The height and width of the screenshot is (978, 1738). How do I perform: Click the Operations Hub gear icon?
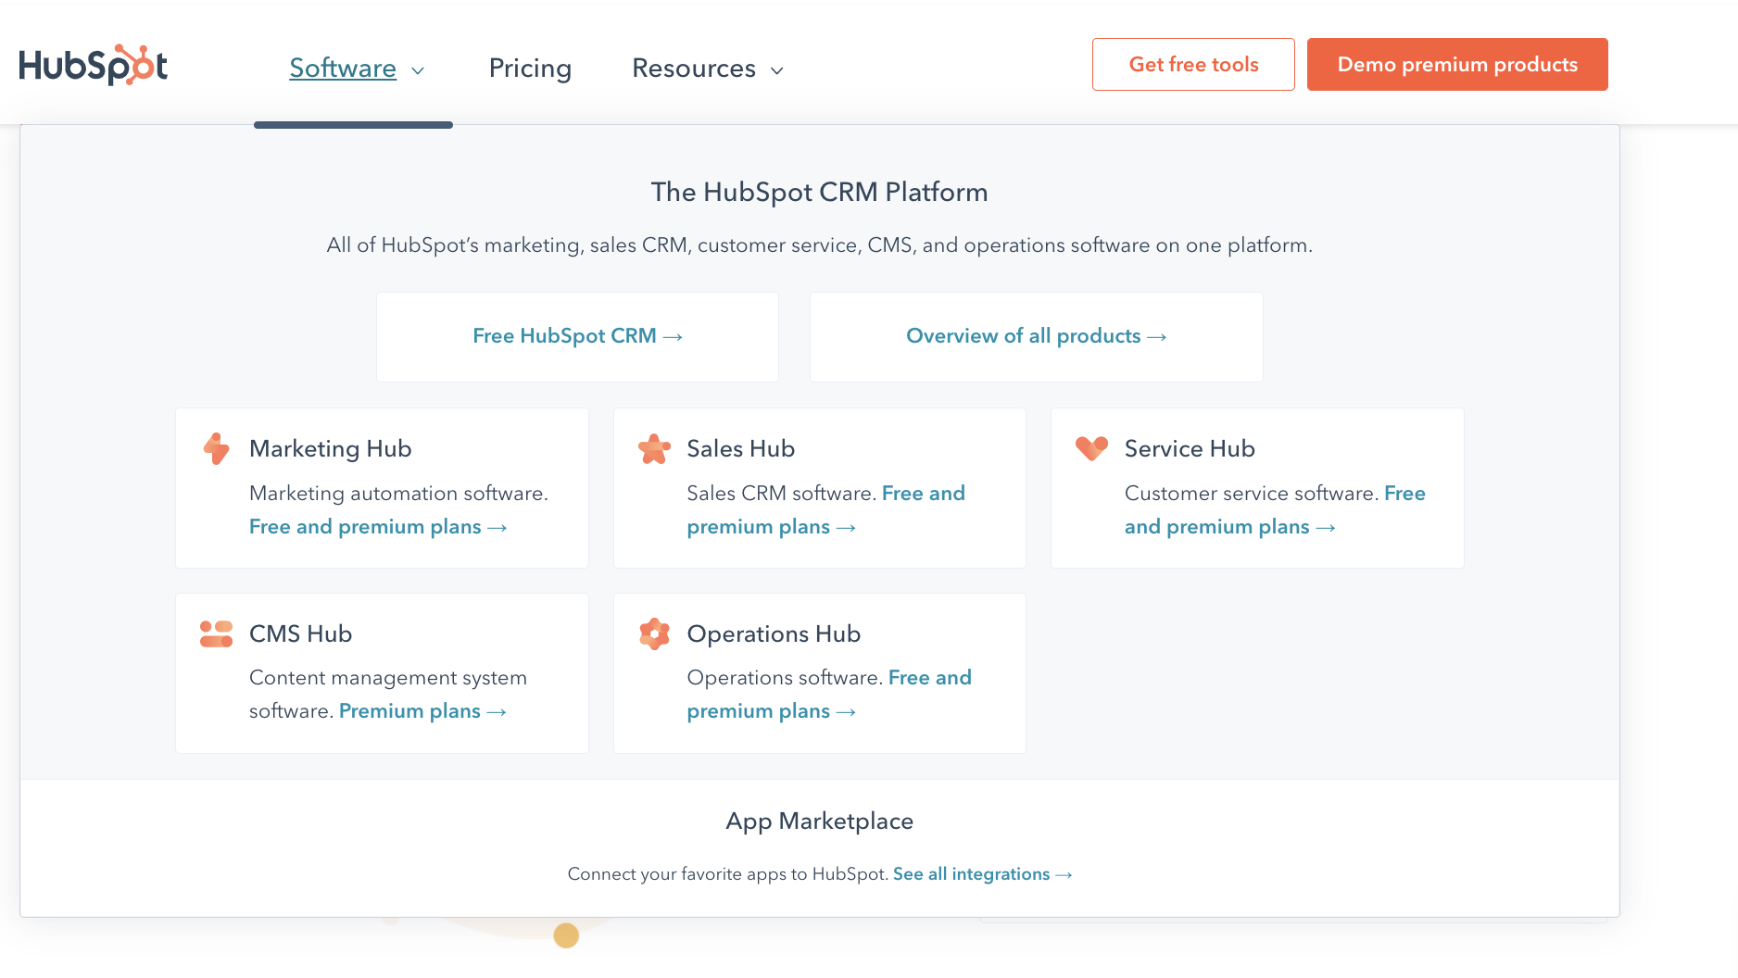click(x=654, y=633)
